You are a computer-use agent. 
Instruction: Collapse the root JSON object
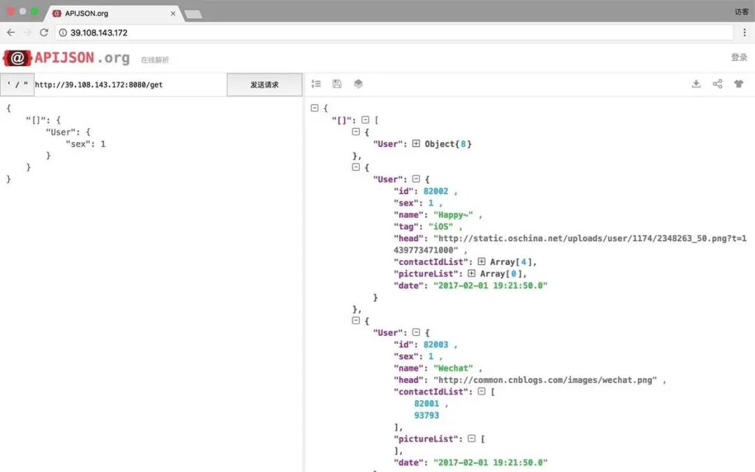tap(315, 108)
